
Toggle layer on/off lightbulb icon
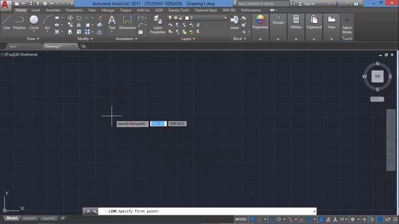(x=170, y=18)
